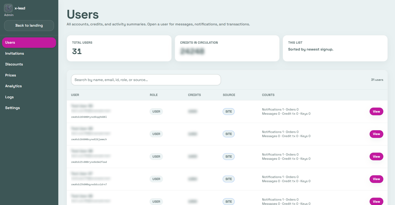This screenshot has width=395, height=205.
Task: Select ID text cmo0sb25v000ryne8e6m2fead
Action: [89, 162]
